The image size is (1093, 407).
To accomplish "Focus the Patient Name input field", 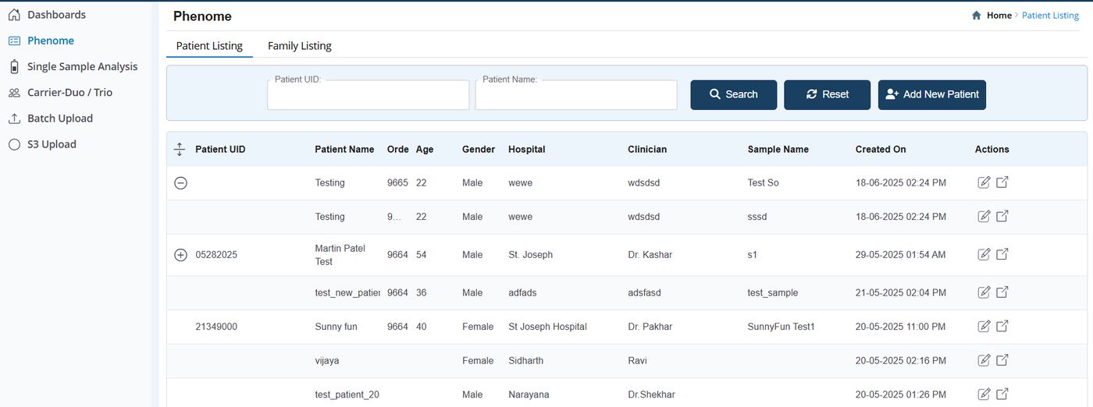I will click(576, 94).
